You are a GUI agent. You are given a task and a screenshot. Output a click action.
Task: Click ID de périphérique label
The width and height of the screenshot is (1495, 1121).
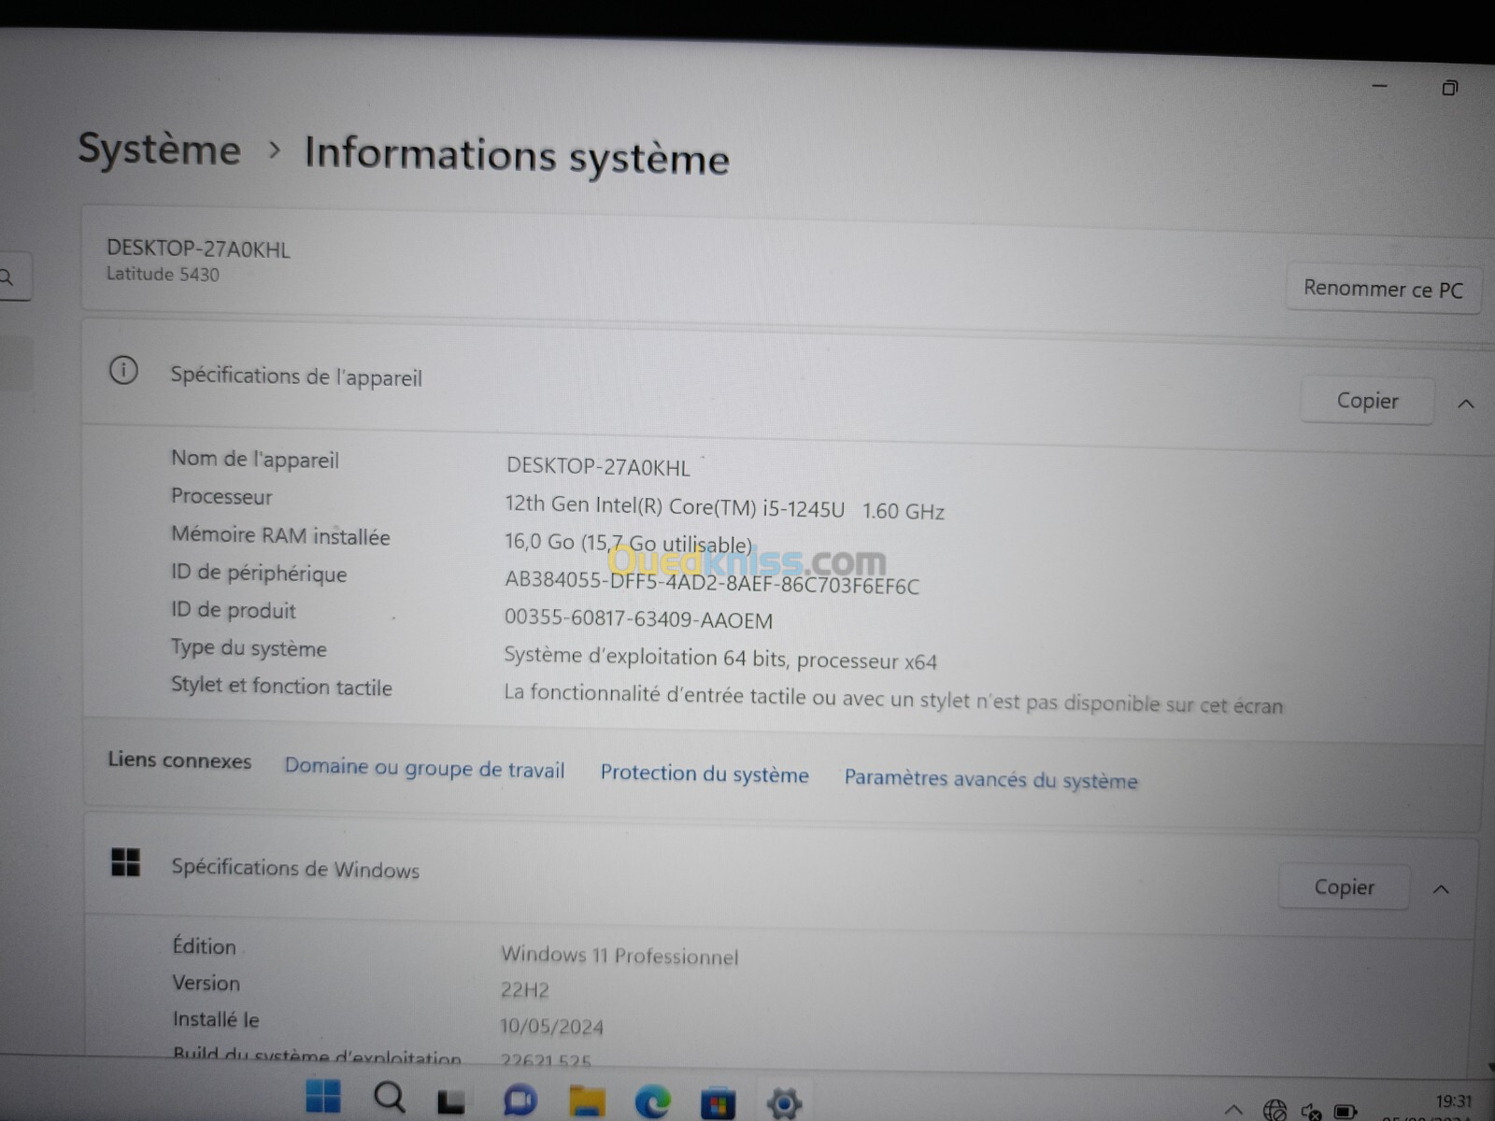259,574
